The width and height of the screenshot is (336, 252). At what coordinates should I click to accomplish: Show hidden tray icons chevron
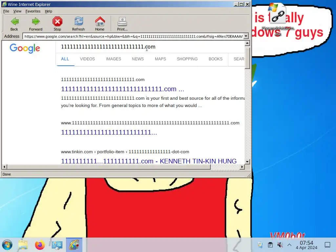pyautogui.click(x=289, y=245)
